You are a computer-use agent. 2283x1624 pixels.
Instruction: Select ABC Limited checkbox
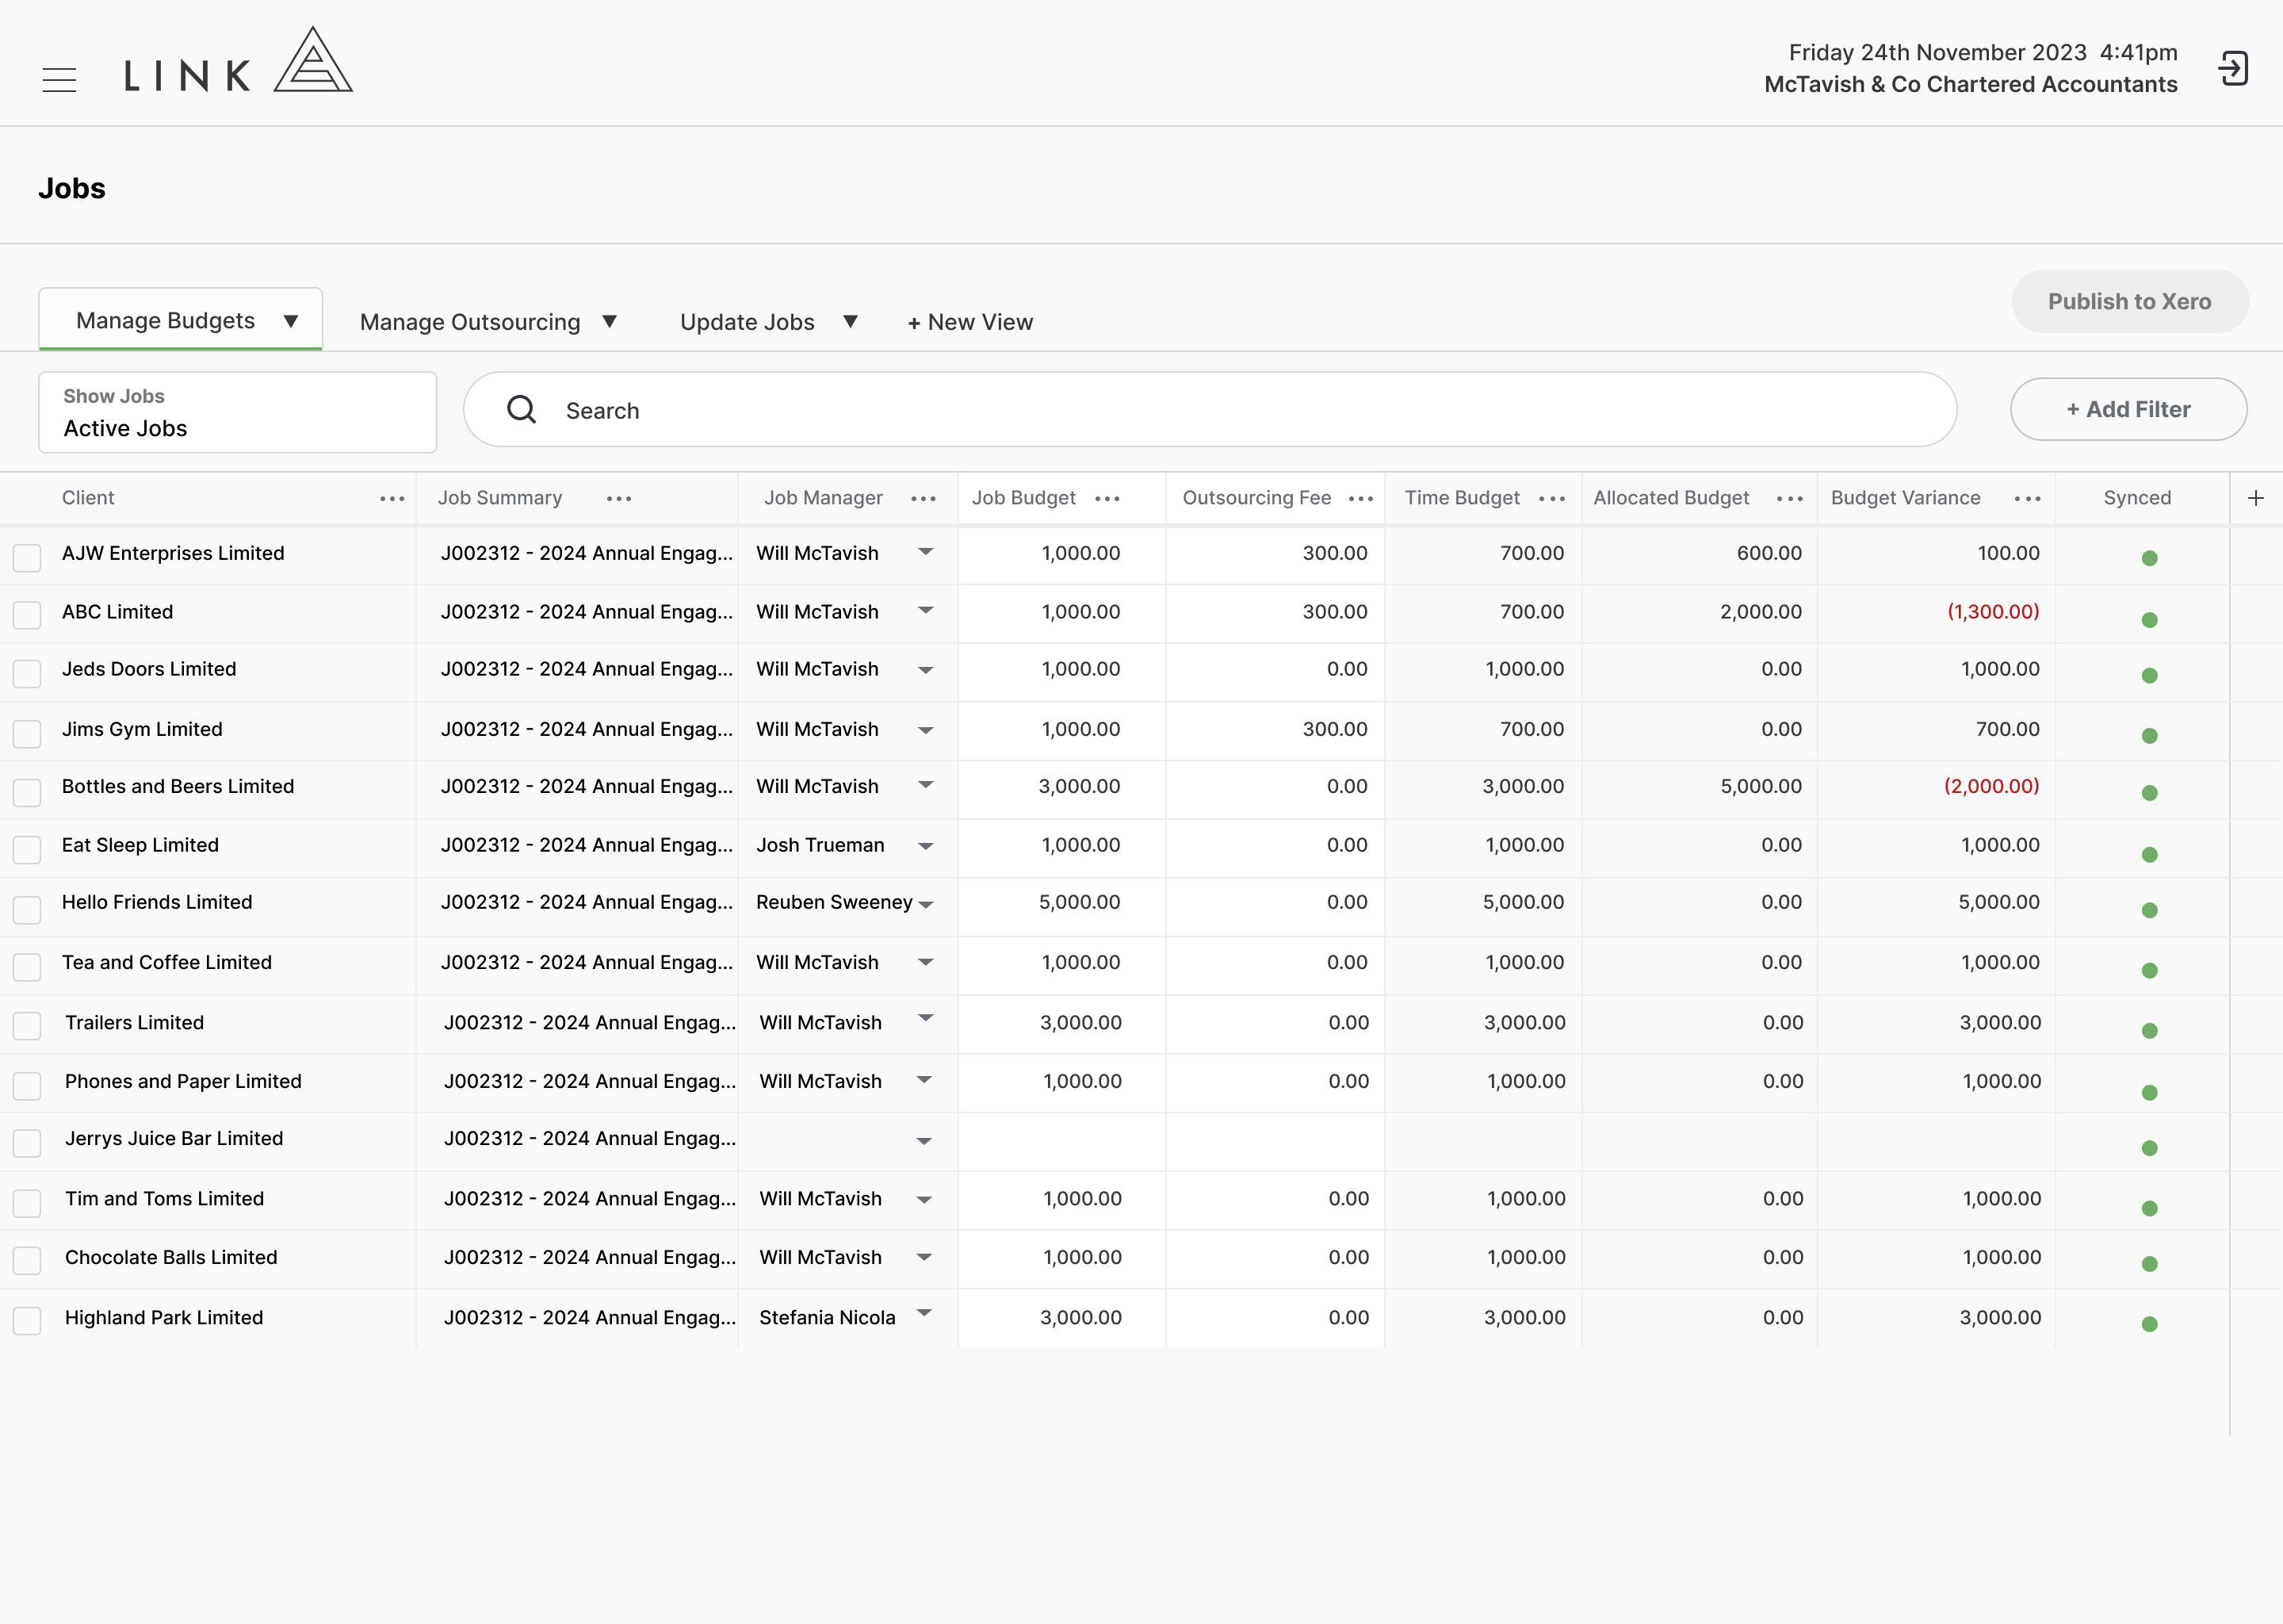(x=27, y=615)
